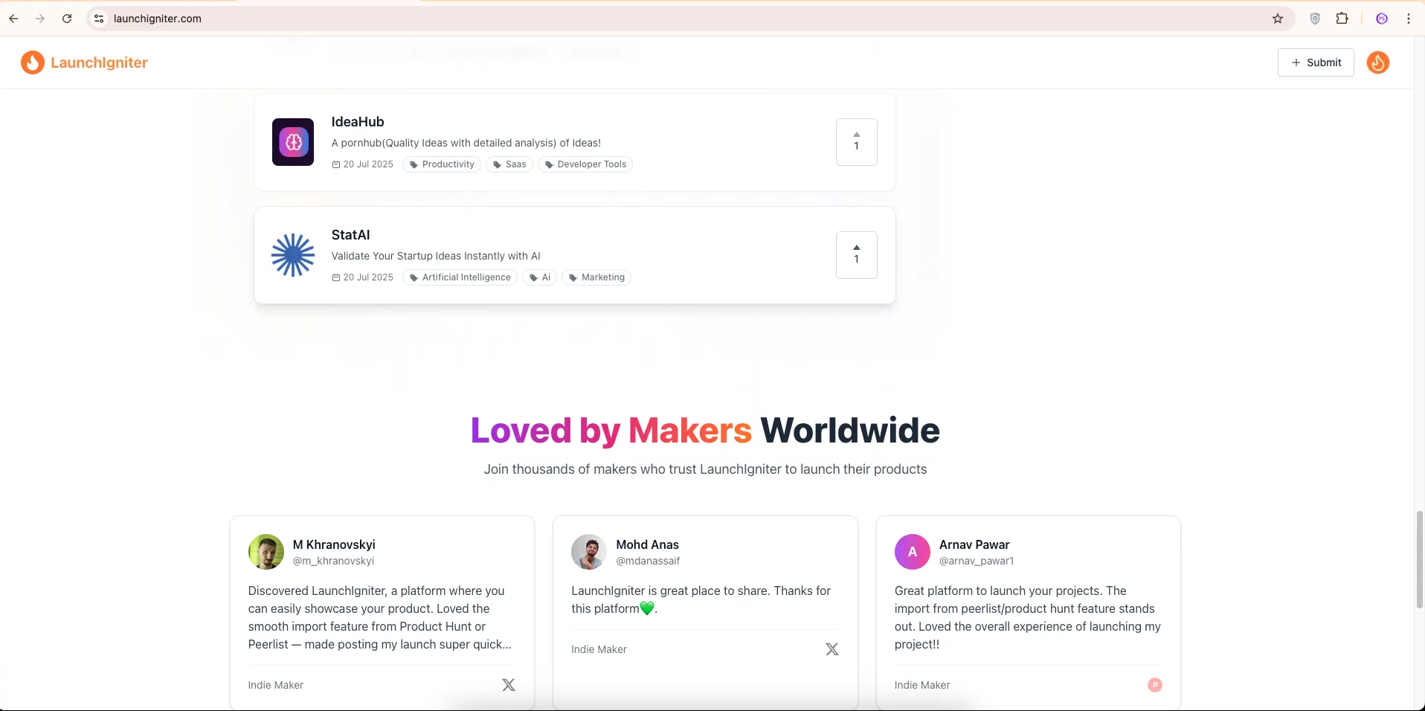Open the browser extensions puzzle icon

tap(1342, 19)
